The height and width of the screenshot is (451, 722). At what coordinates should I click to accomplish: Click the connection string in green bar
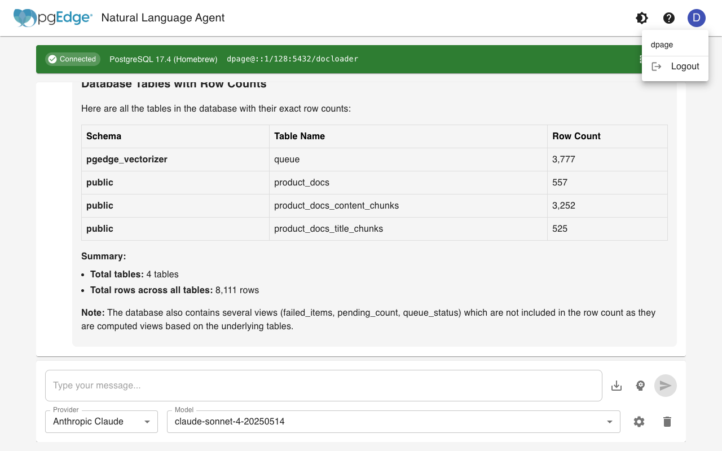coord(292,59)
